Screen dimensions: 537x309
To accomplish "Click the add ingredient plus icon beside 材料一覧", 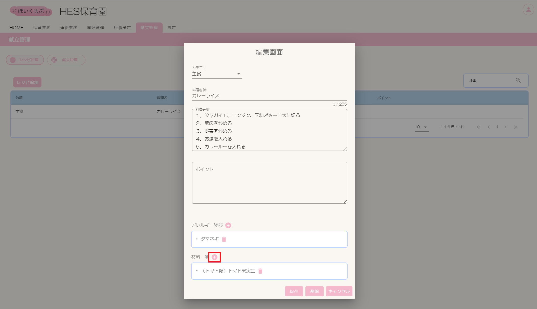I will click(x=214, y=257).
